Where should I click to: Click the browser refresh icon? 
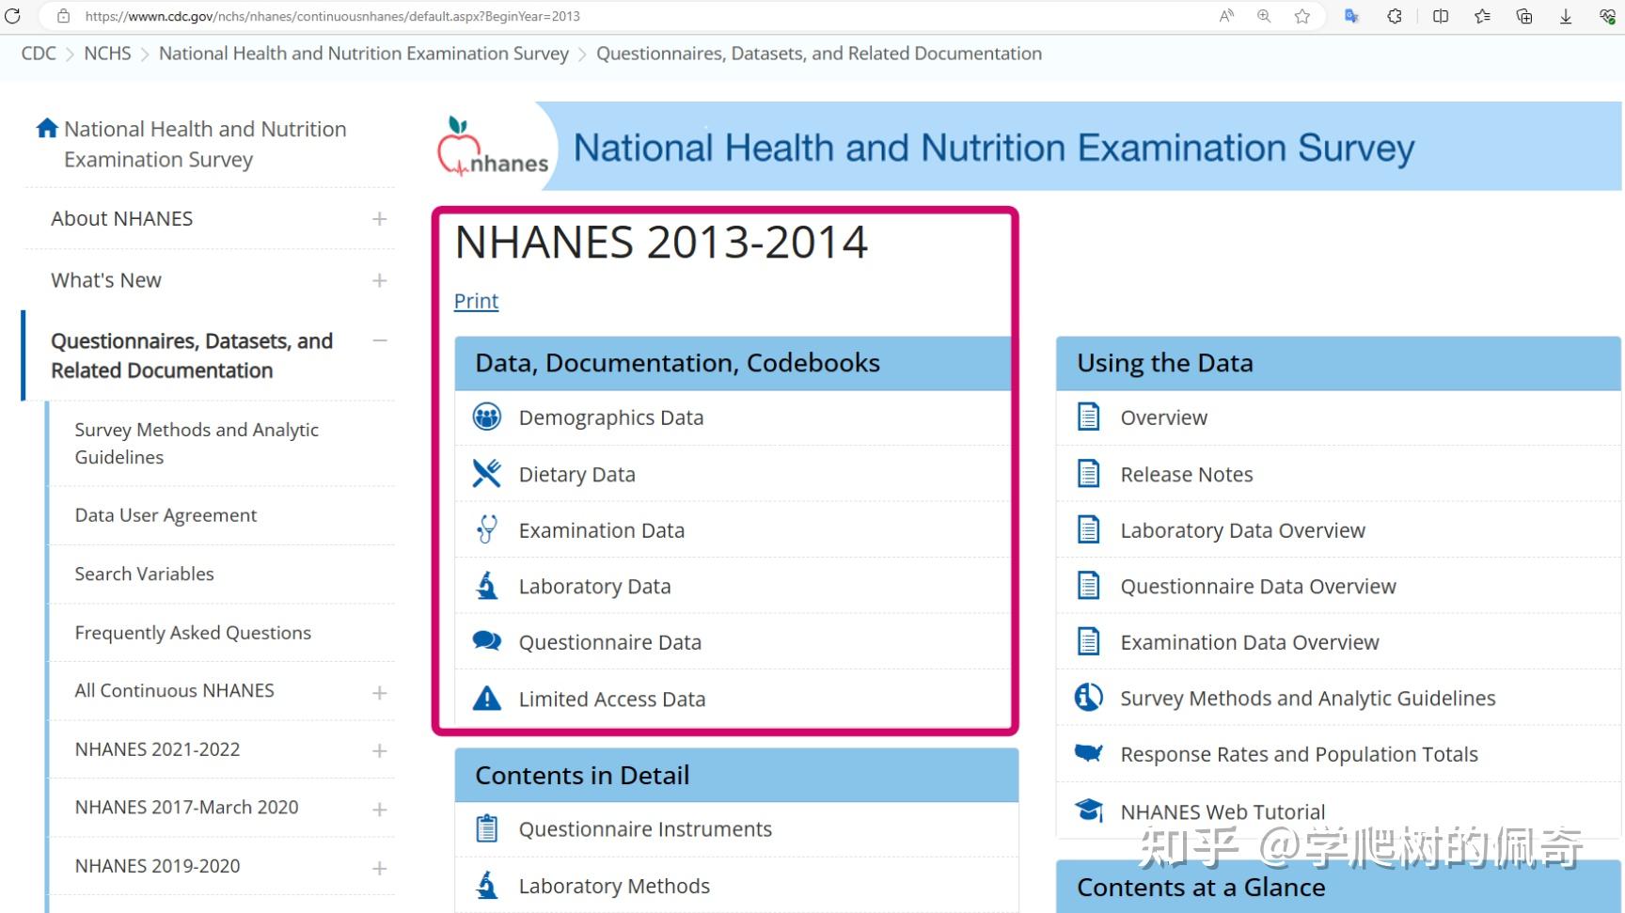pyautogui.click(x=13, y=16)
